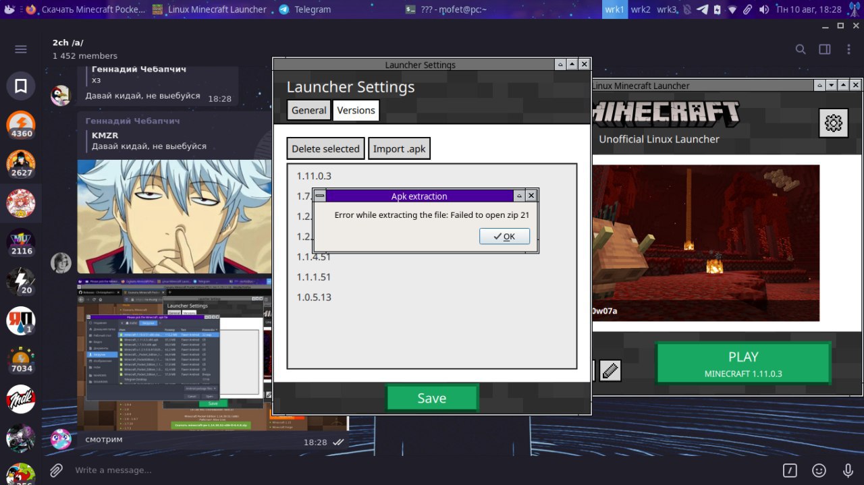864x485 pixels.
Task: Switch to terminal mofet@pc taskbar entry
Action: (446, 9)
